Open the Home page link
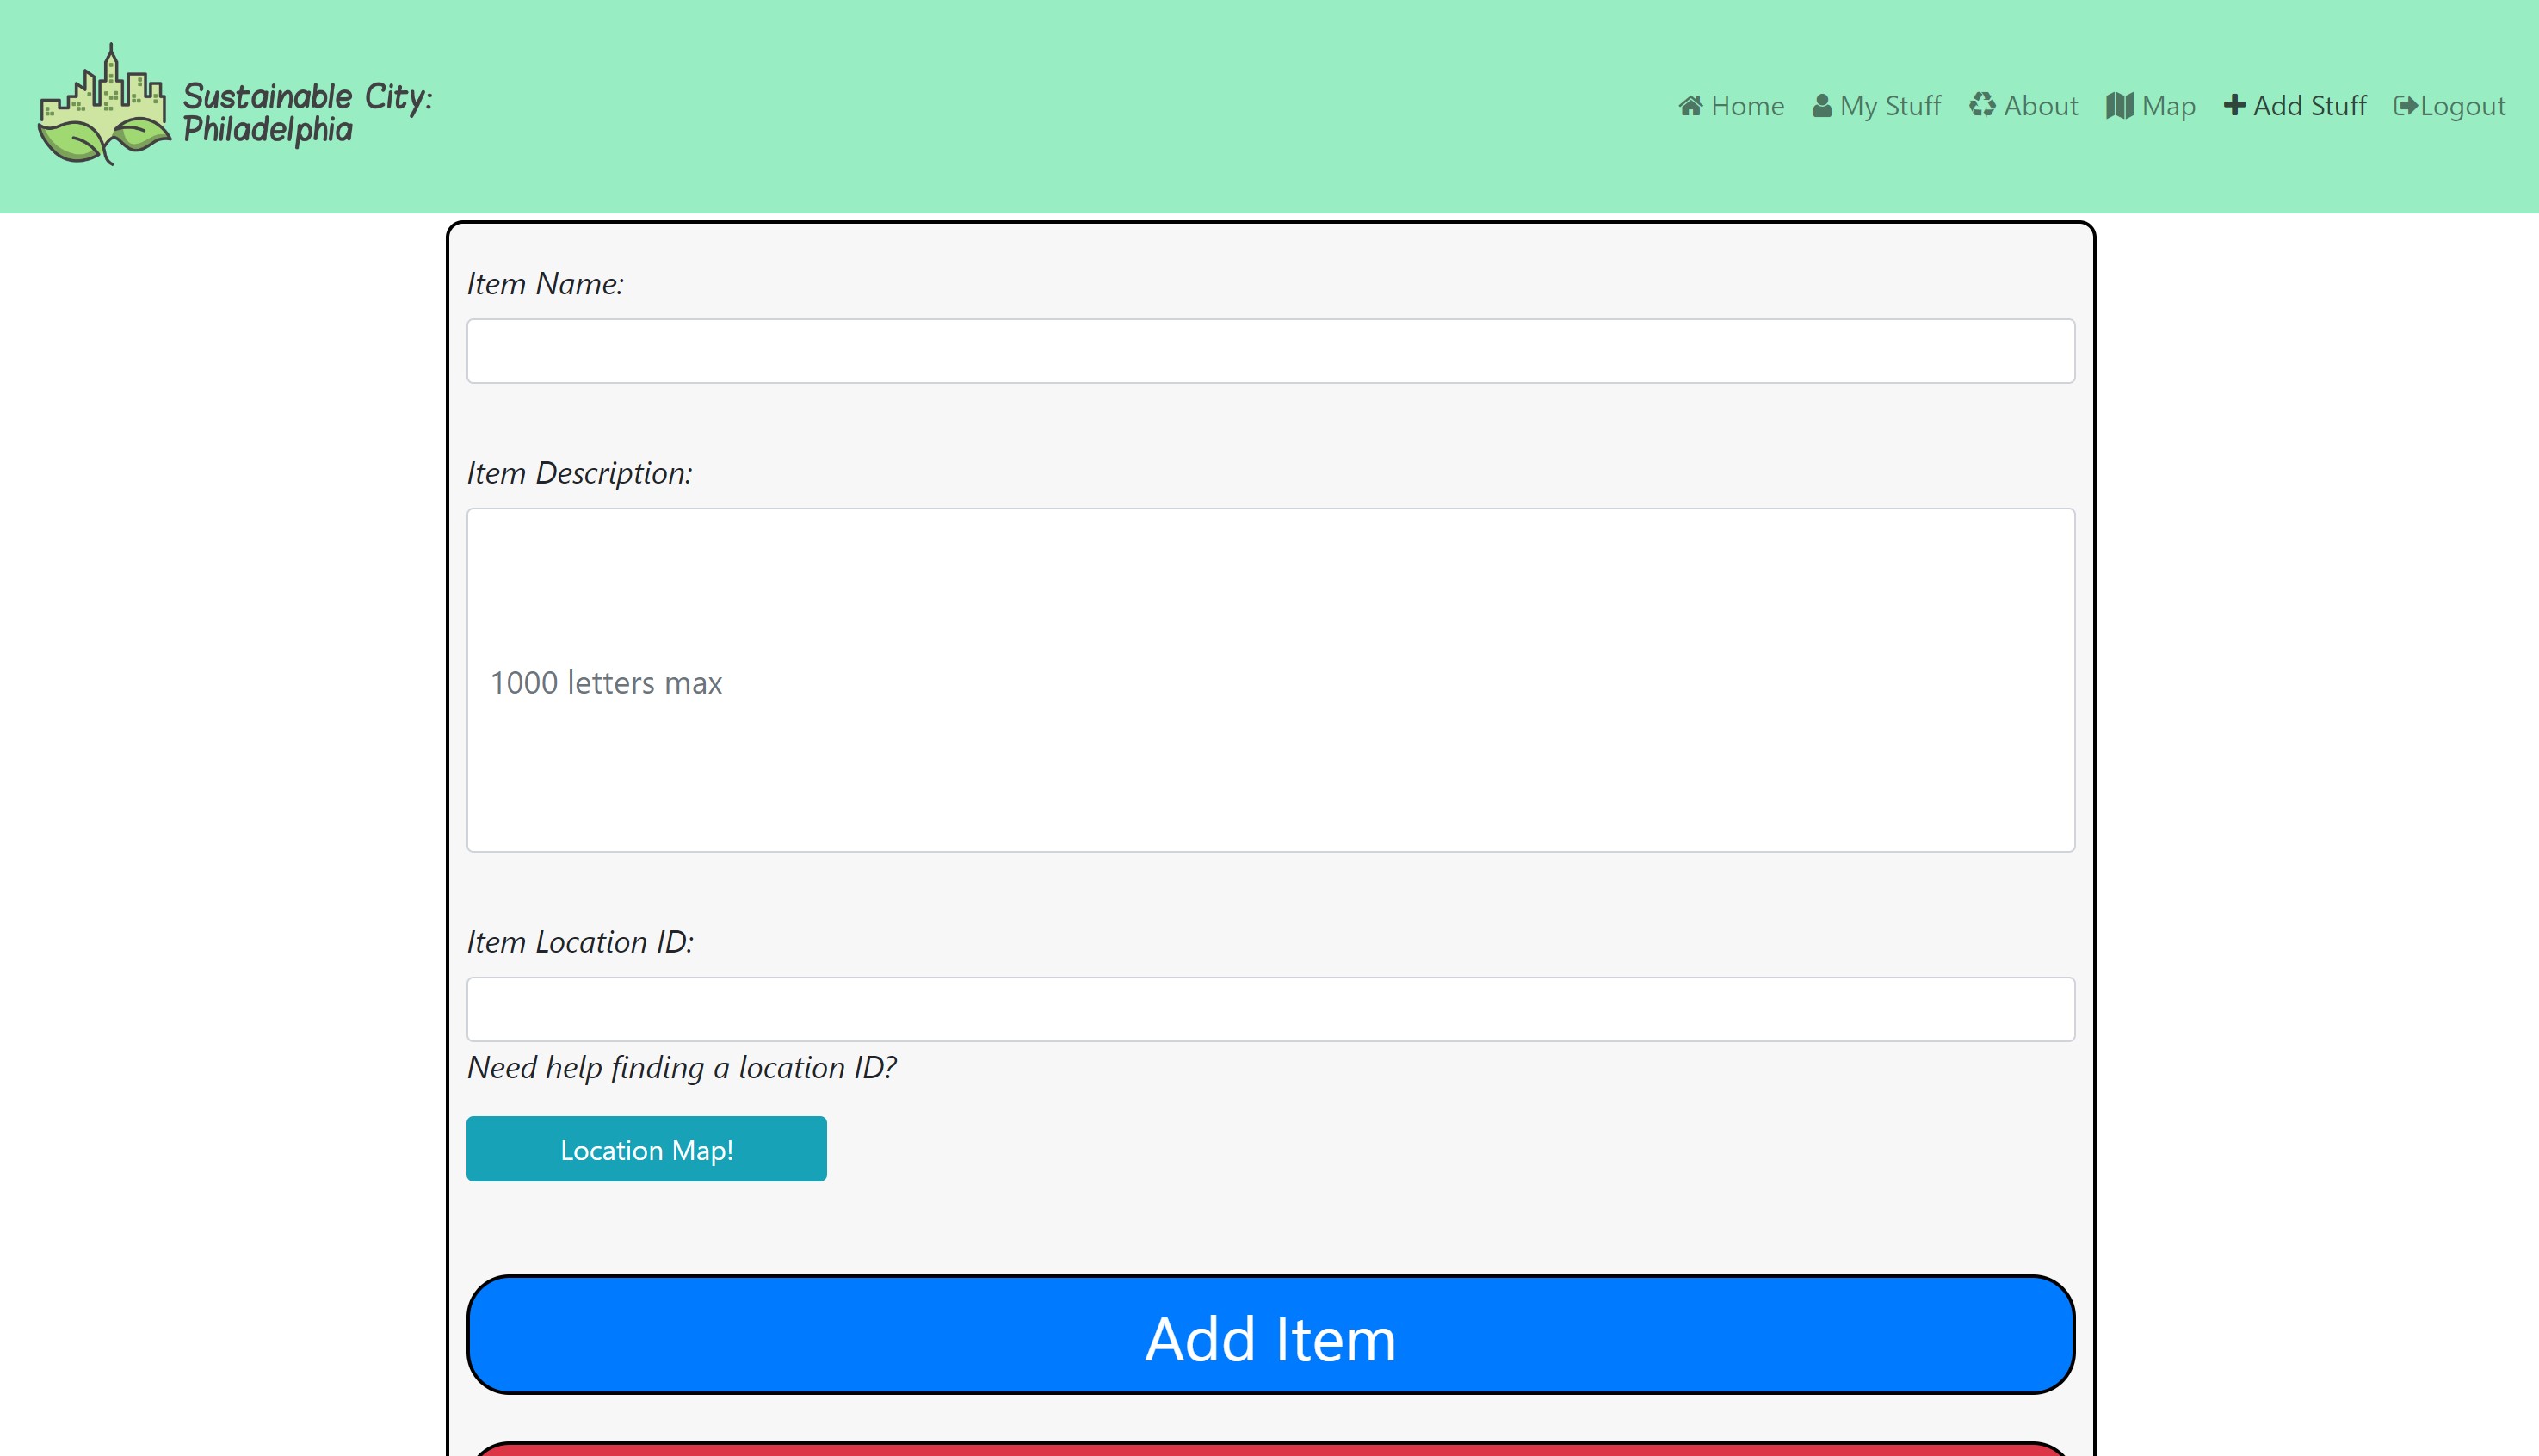Viewport: 2539px width, 1456px height. [x=1746, y=106]
